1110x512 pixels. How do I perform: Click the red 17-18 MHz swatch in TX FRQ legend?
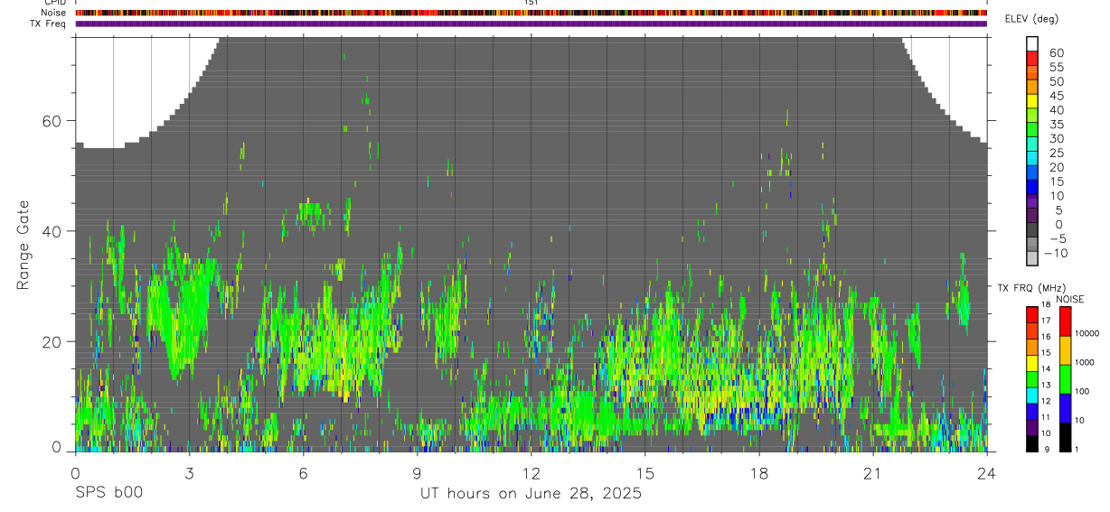1032,314
